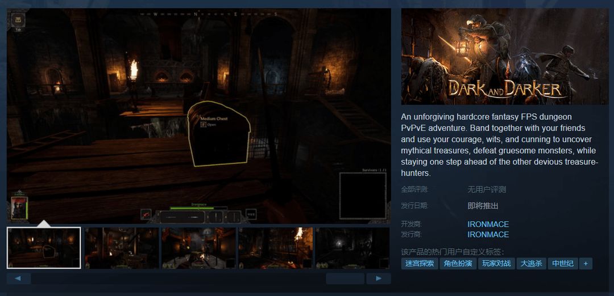The image size is (614, 296).
Task: Click the thumbnail strip scrollbar handle
Action: tap(345, 278)
